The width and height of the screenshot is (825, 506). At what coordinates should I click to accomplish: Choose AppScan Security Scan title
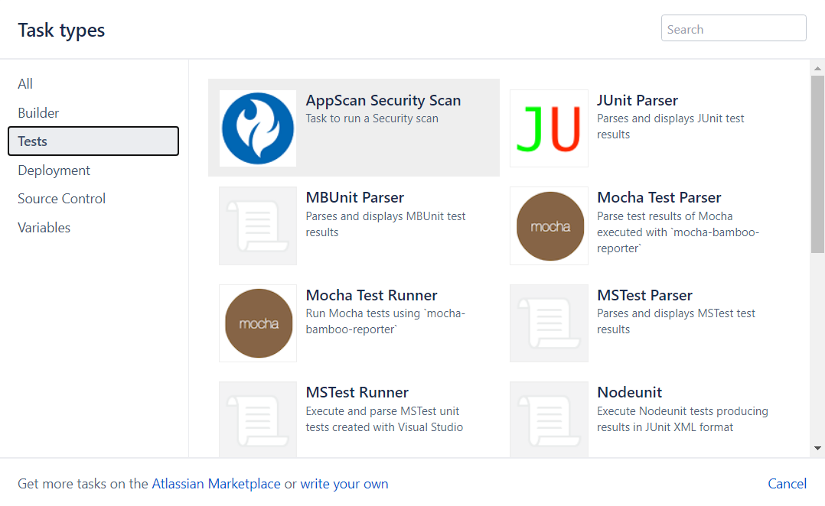pos(383,100)
